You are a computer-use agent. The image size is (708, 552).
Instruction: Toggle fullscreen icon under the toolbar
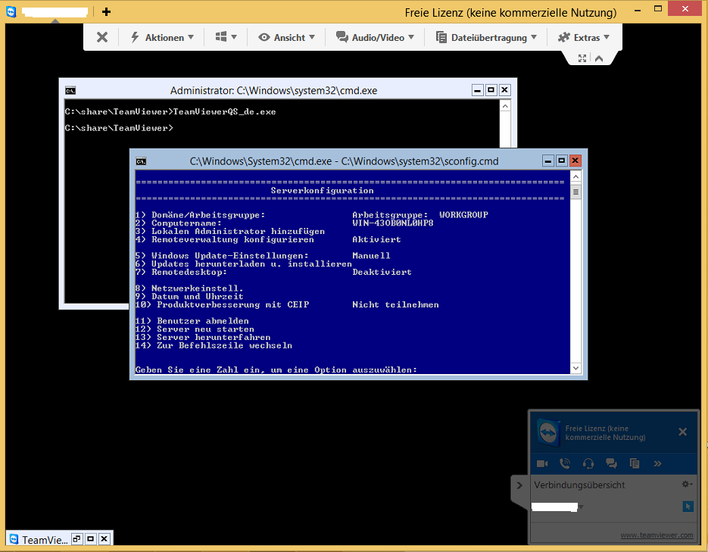point(582,58)
